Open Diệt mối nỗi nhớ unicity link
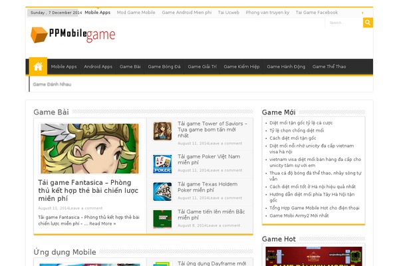The height and width of the screenshot is (266, 399). [x=312, y=149]
